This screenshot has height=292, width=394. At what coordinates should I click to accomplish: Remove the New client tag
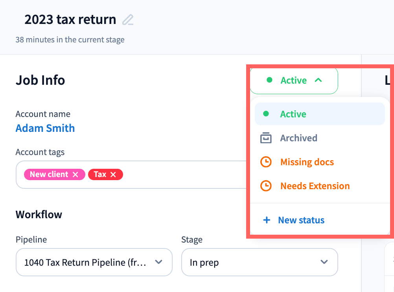tap(75, 175)
